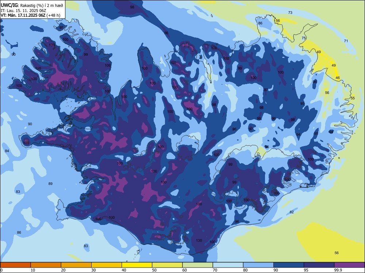Select the 10–20 orange legend color block
The height and width of the screenshot is (273, 365).
[x=46, y=265]
